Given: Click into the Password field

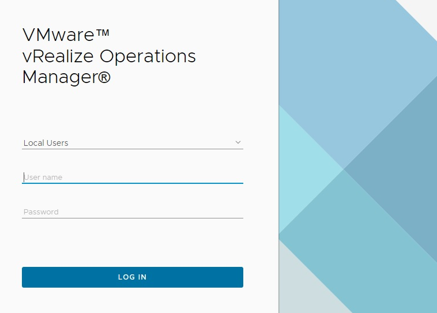Looking at the screenshot, I should point(133,212).
